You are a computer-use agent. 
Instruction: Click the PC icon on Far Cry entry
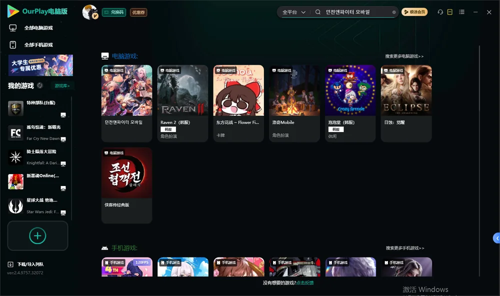point(63,139)
